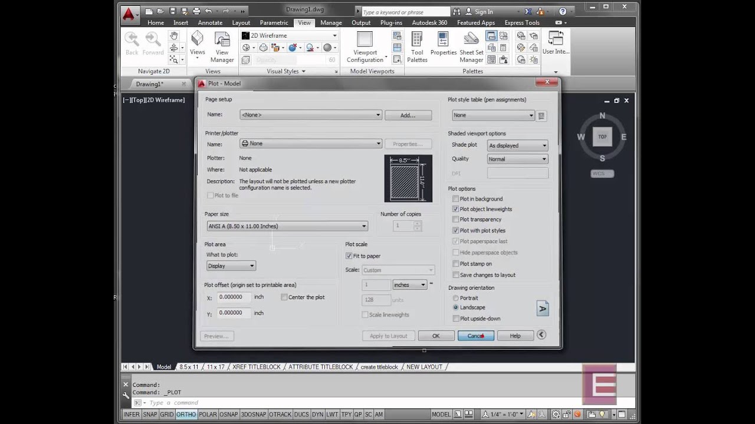
Task: Toggle SNAP mode in status bar
Action: (x=150, y=415)
